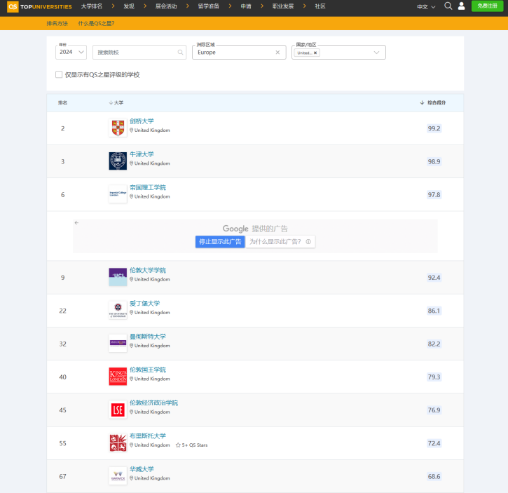
Task: Click the LSE logo thumbnail
Action: tap(118, 410)
